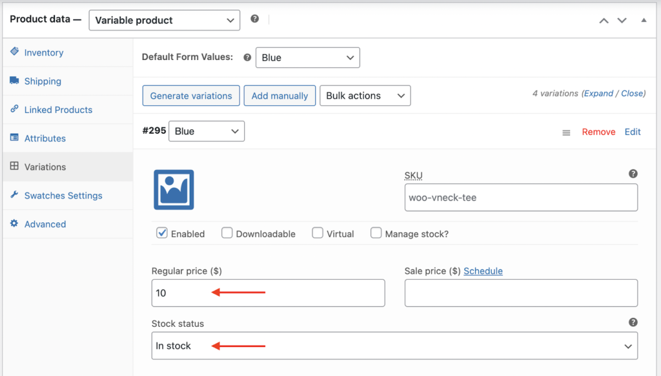Click the variation drag handle icon

point(566,132)
